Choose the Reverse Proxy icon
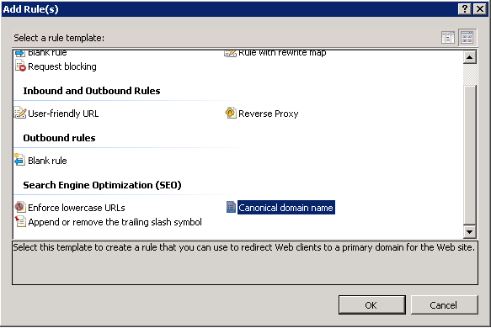Viewport: 491px width, 328px height. [x=231, y=113]
